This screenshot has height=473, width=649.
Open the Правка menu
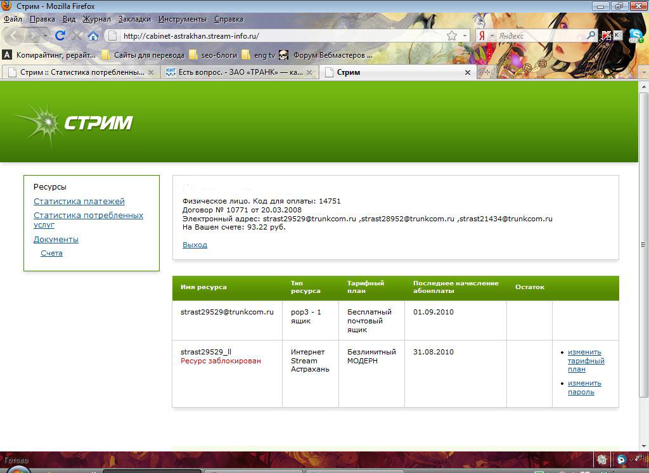pos(42,19)
